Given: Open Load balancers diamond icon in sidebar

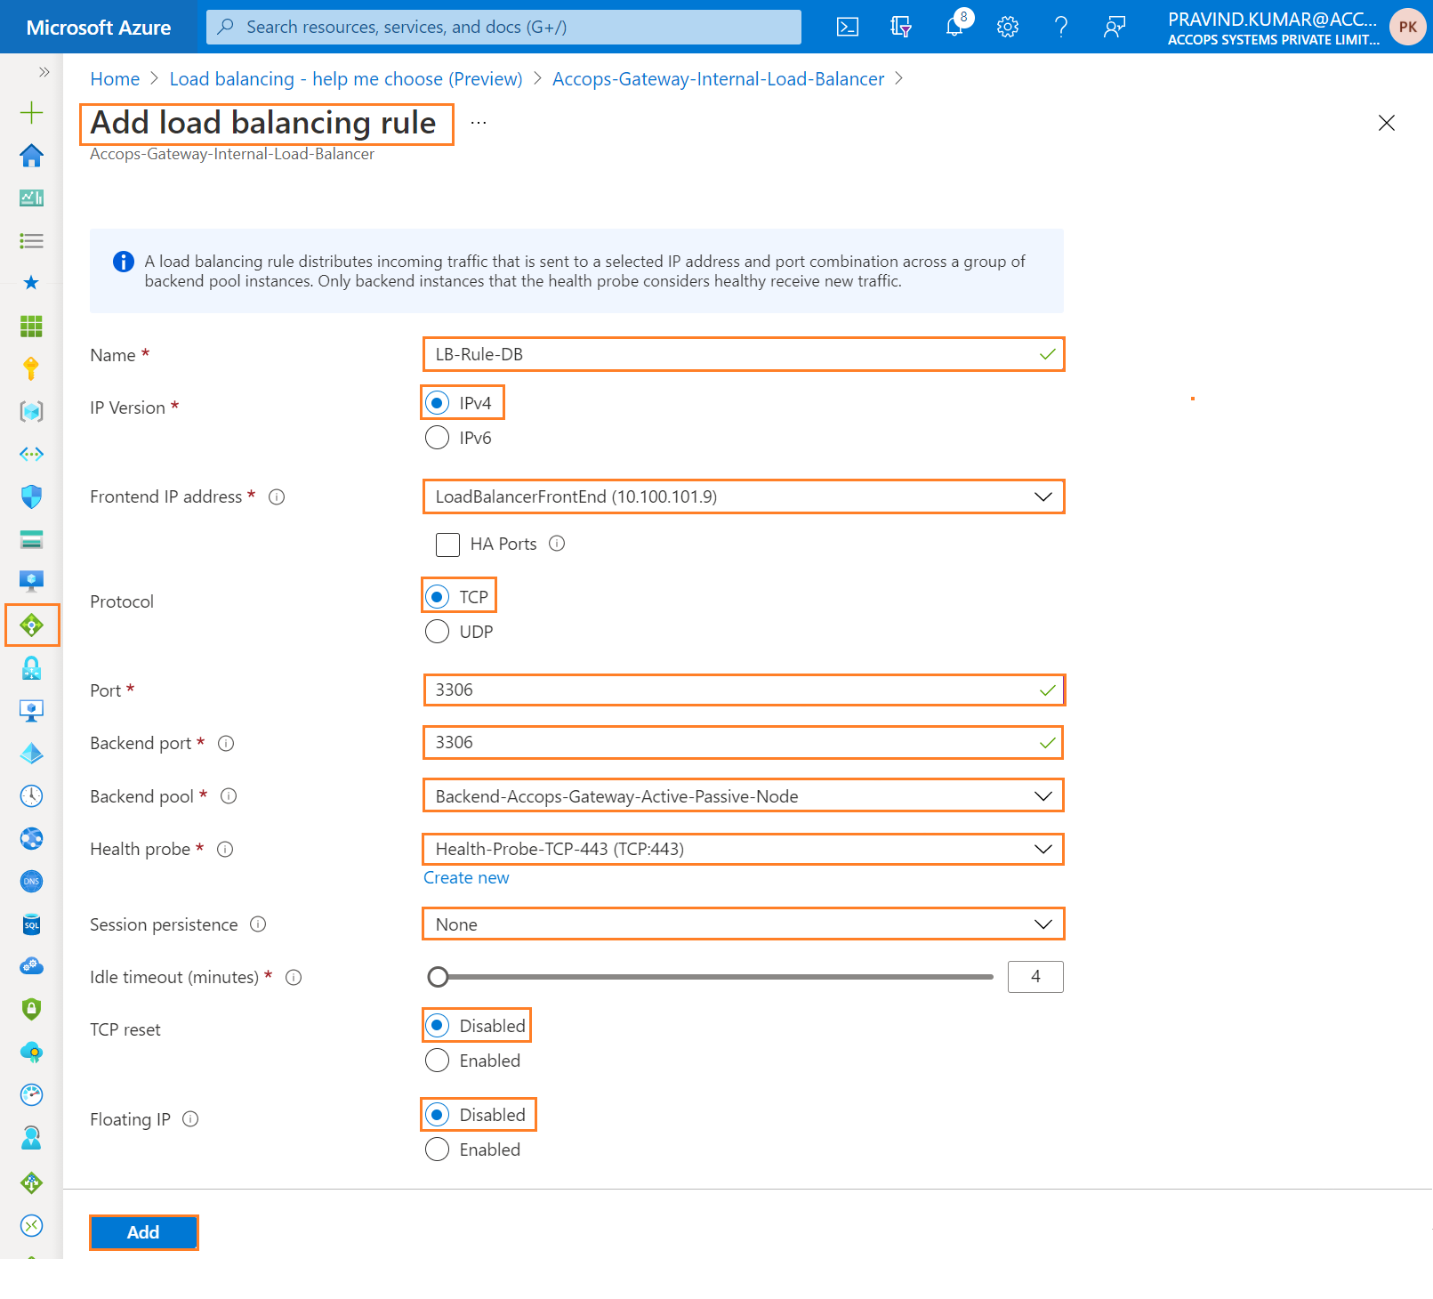Looking at the screenshot, I should tap(31, 625).
